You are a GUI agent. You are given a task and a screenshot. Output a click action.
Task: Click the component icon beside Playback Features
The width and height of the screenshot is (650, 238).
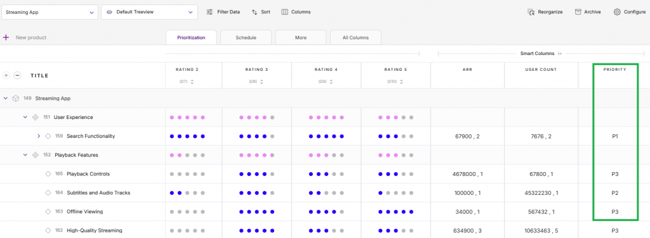(x=36, y=155)
